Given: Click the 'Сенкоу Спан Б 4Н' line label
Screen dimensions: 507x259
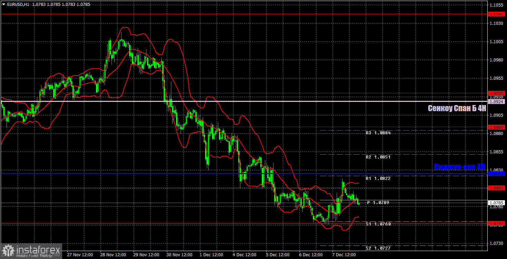Looking at the screenshot, I should click(457, 108).
